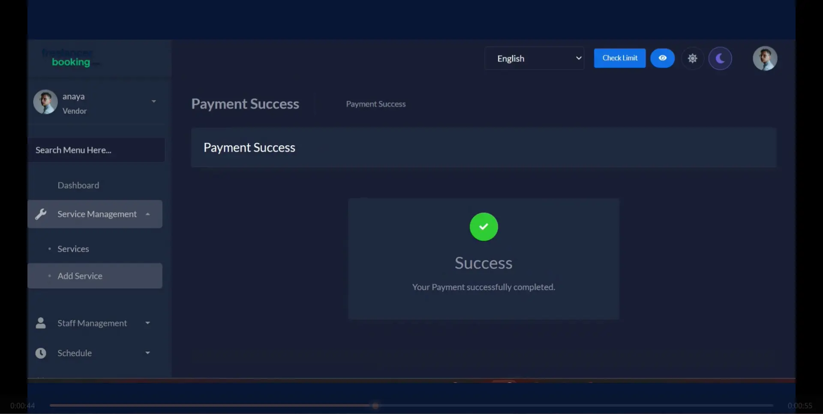Click the video progress slider handle
This screenshot has width=823, height=414.
pyautogui.click(x=375, y=405)
